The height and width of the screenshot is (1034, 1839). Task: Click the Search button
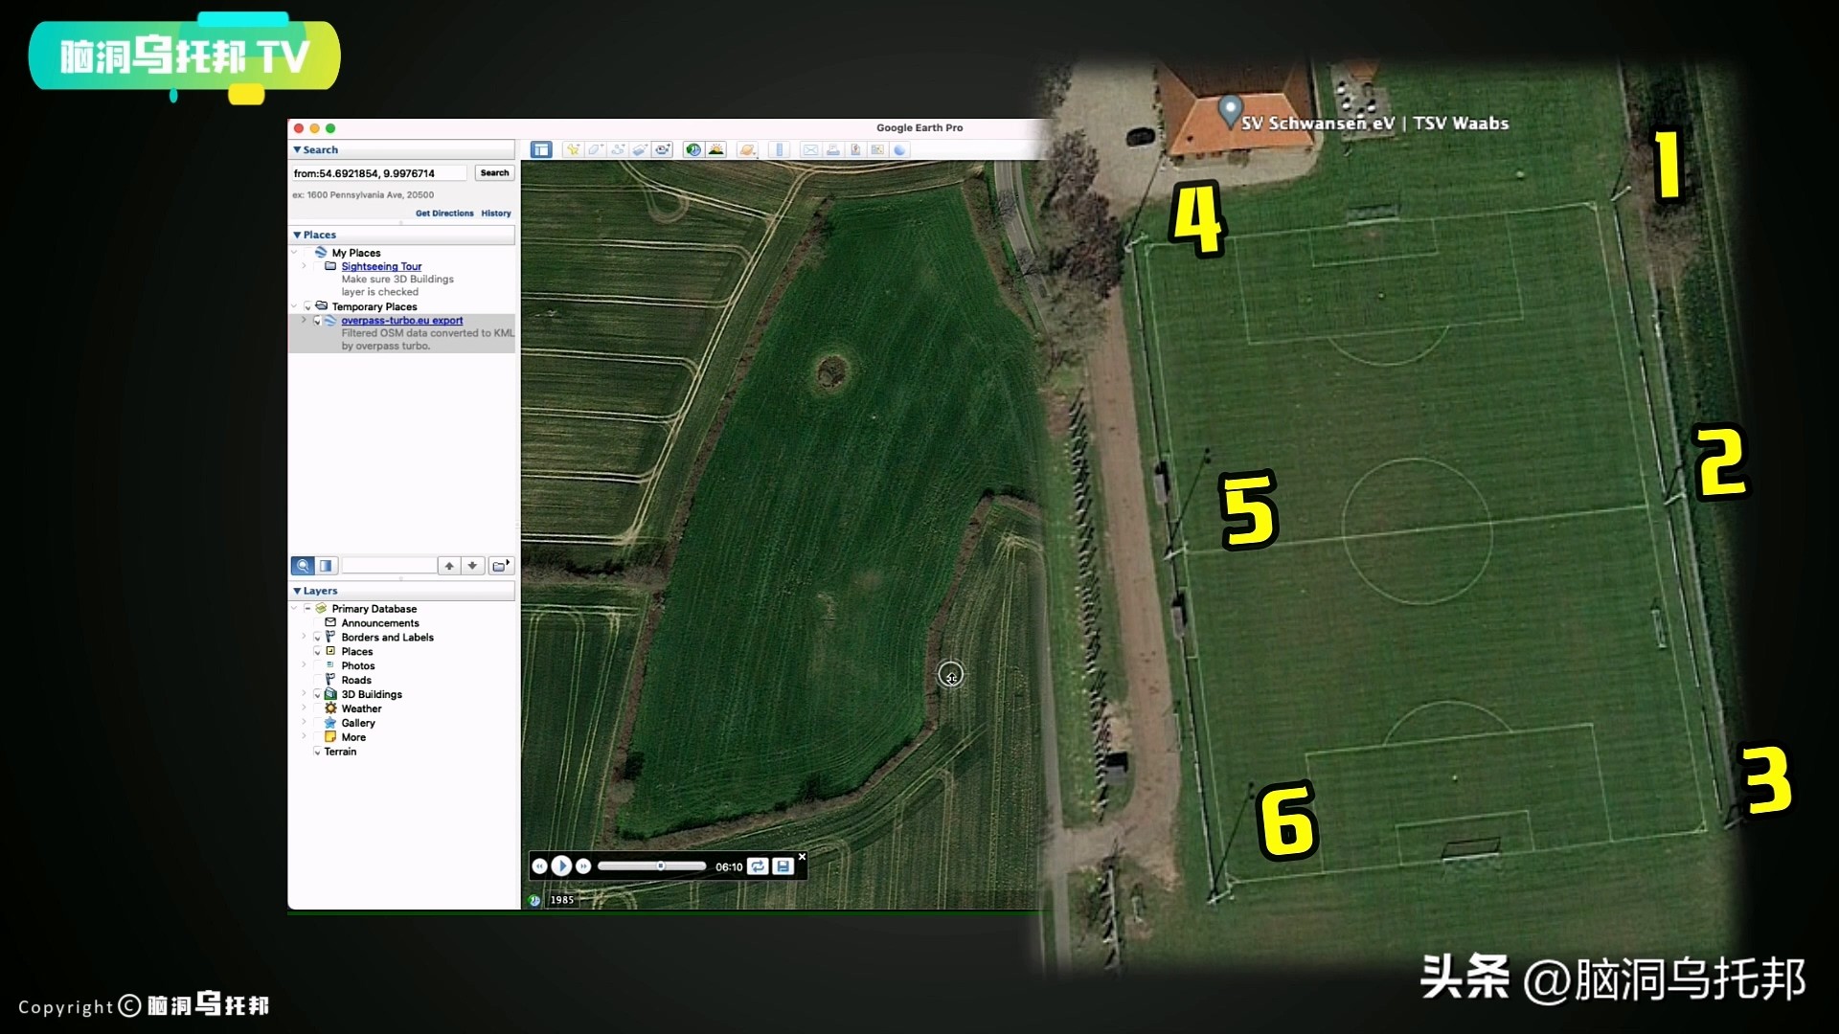(494, 172)
